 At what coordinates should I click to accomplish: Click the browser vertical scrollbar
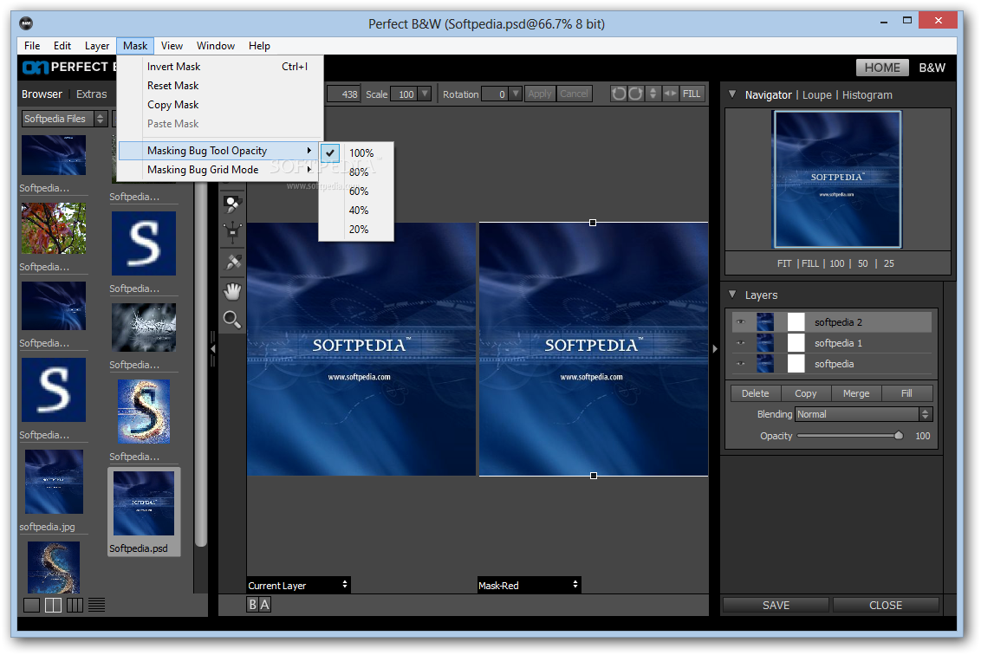pyautogui.click(x=200, y=363)
